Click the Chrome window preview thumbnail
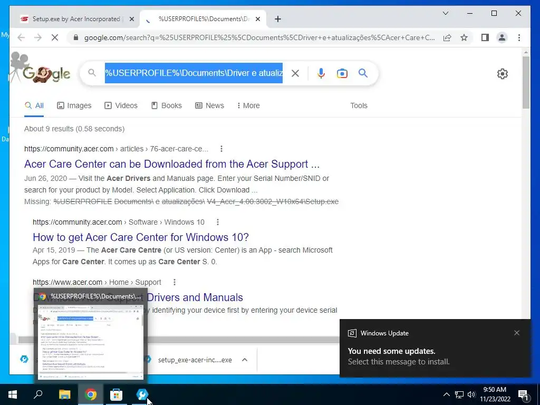This screenshot has width=540, height=405. (x=91, y=341)
